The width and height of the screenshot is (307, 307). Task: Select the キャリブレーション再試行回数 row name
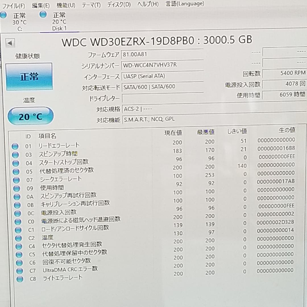click(x=75, y=204)
